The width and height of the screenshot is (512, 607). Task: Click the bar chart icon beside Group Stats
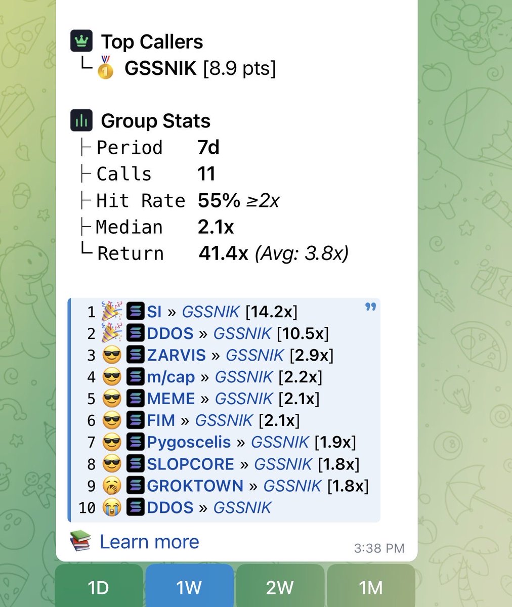(81, 120)
